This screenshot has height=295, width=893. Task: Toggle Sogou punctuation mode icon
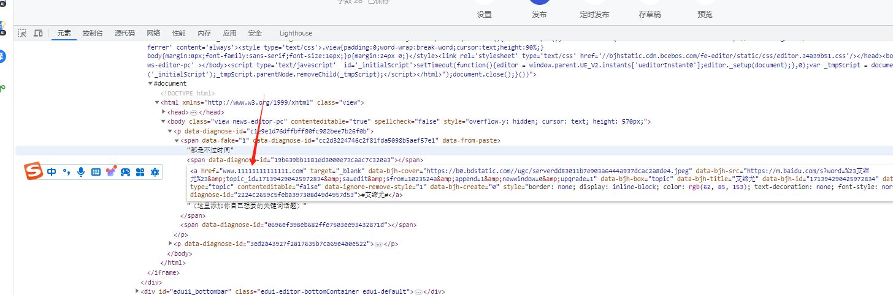coord(66,172)
